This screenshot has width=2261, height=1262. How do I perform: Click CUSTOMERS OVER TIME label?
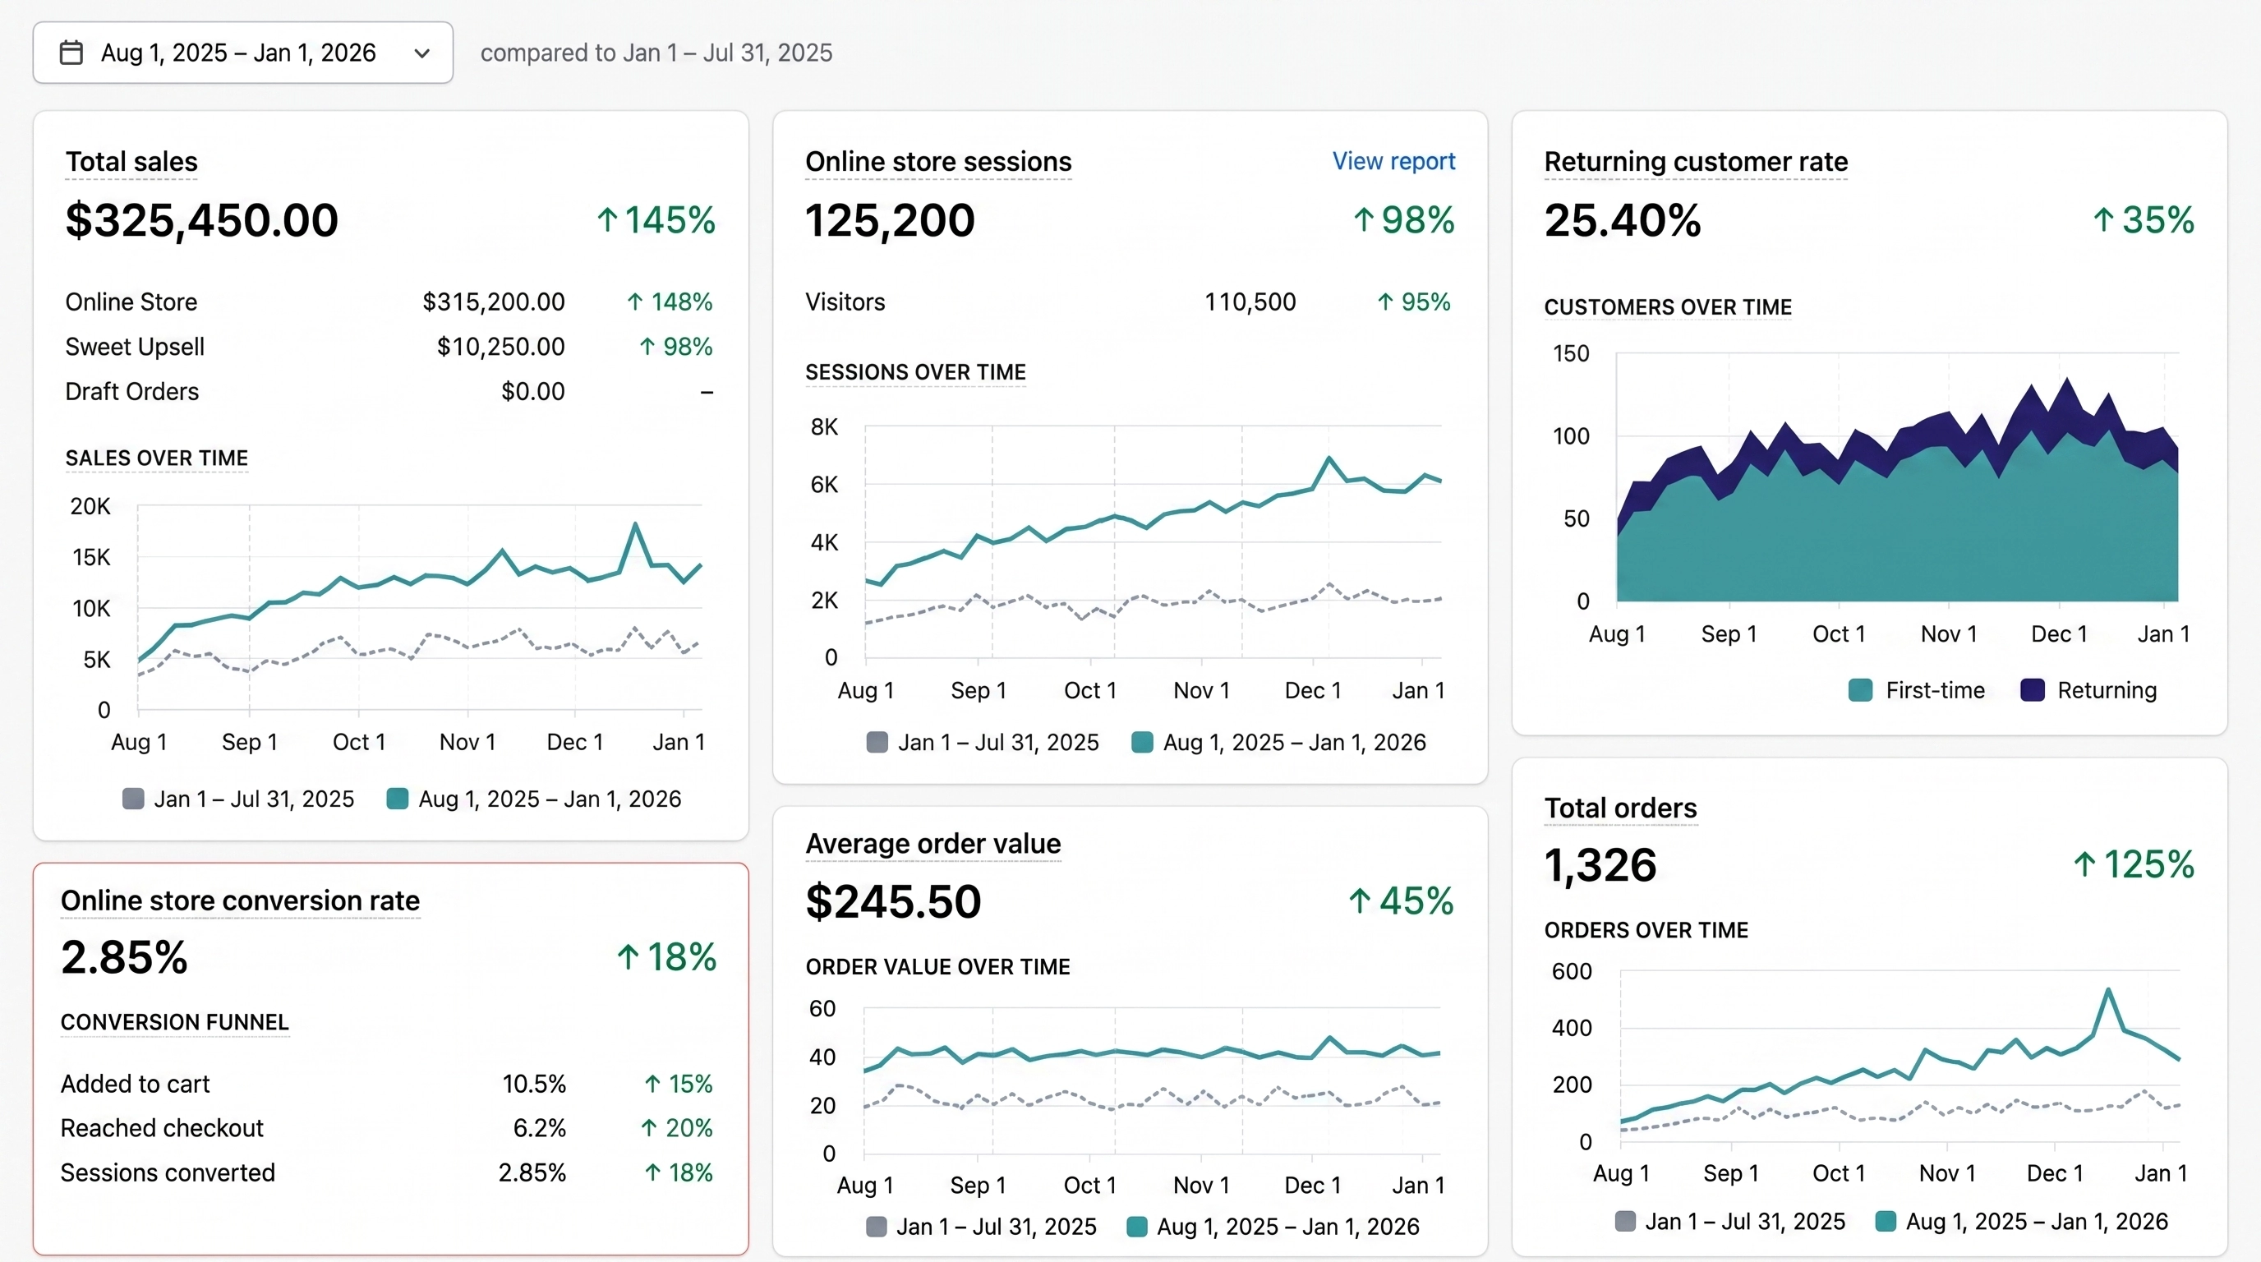click(x=1668, y=307)
